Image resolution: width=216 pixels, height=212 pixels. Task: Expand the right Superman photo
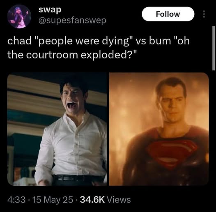pos(159,129)
